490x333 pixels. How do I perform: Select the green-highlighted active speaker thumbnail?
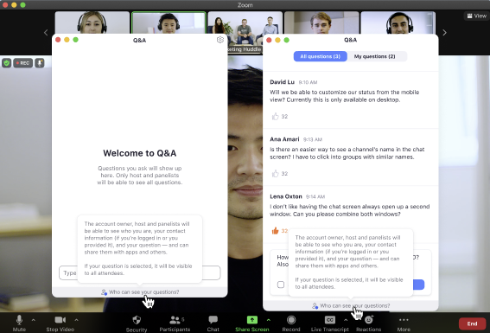click(169, 22)
